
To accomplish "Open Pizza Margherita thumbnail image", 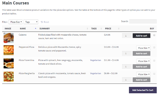I will (x=8, y=77).
